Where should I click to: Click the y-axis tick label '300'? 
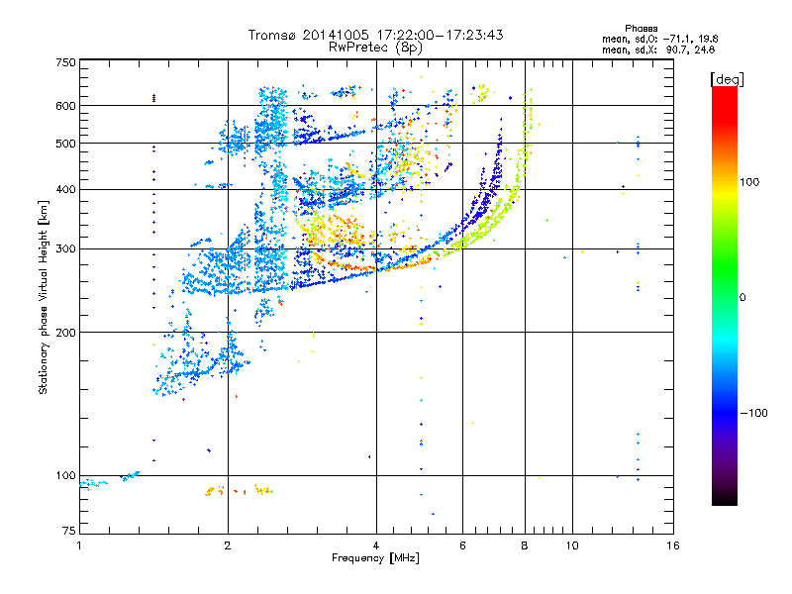(65, 249)
